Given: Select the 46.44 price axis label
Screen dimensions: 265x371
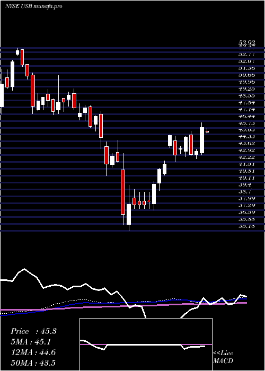Looking at the screenshot, I should tap(247, 117).
